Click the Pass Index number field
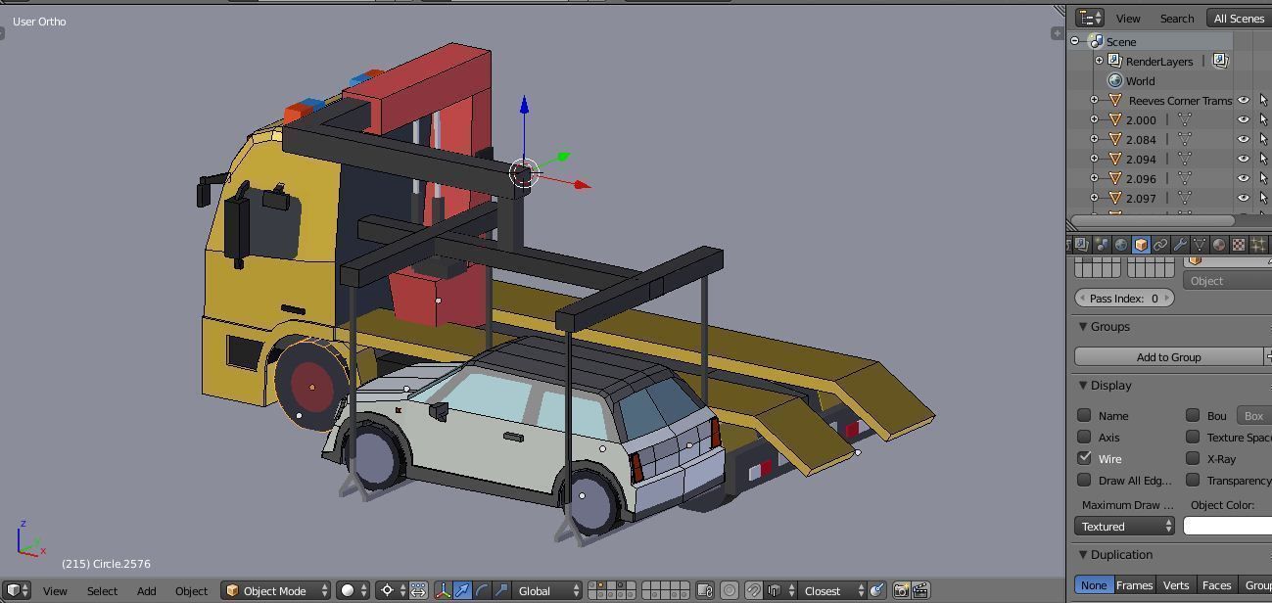 click(1123, 299)
